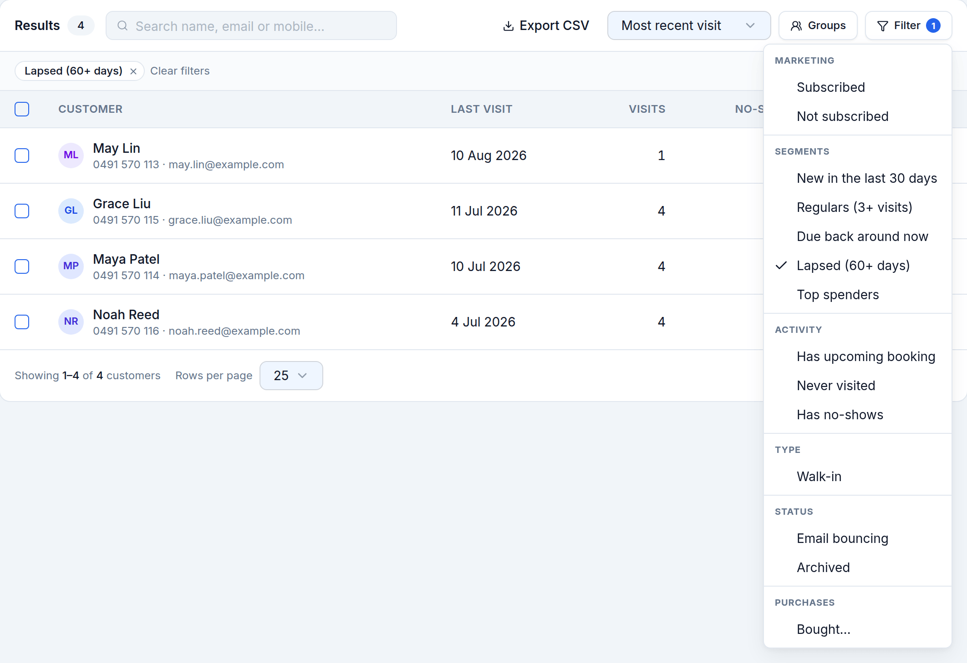Select the Not subscribed filter option

[x=858, y=116]
